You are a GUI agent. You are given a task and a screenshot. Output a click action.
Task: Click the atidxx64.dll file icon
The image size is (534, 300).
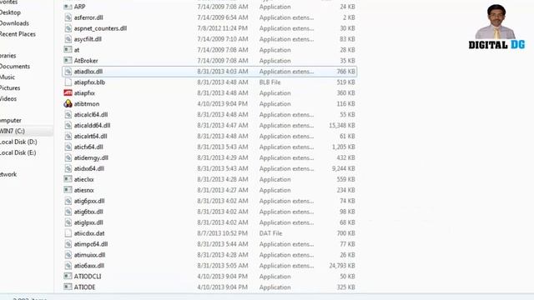pyautogui.click(x=68, y=168)
